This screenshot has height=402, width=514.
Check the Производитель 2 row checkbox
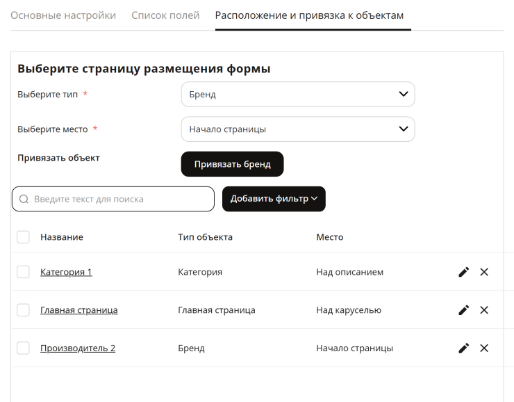pyautogui.click(x=24, y=348)
